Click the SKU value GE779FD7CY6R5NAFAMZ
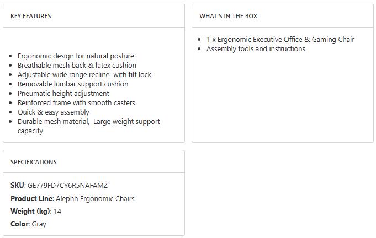 (x=64, y=185)
